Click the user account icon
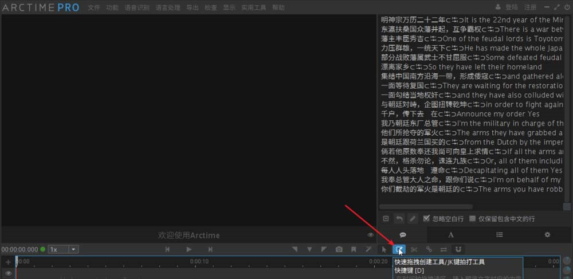573x279 pixels. pyautogui.click(x=498, y=7)
